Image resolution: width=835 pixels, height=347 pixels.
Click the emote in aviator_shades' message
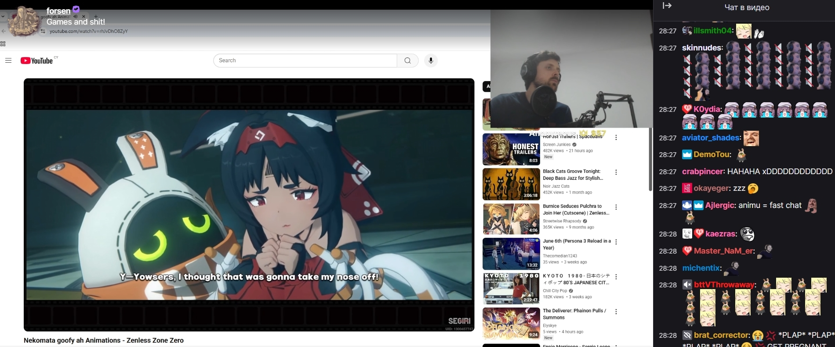751,138
